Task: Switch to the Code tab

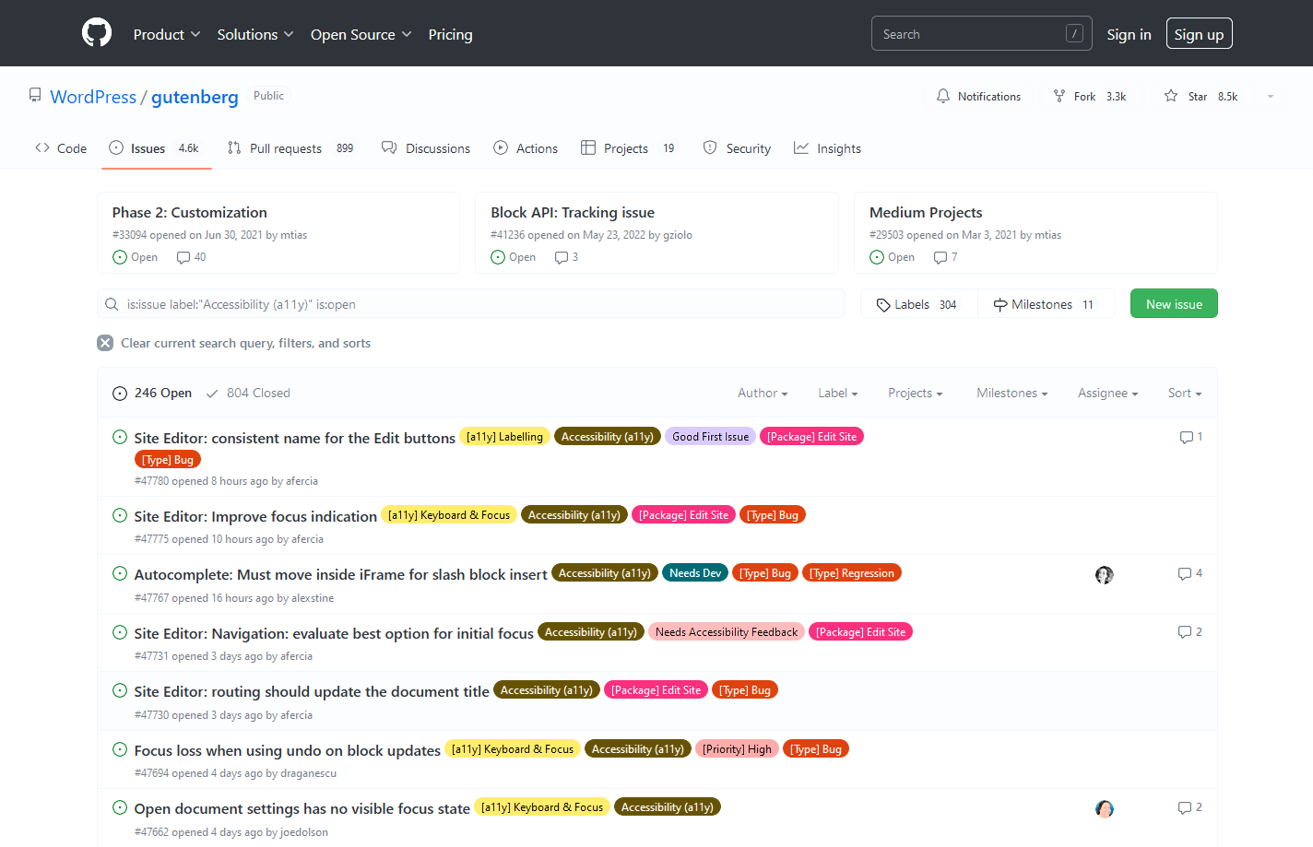Action: click(x=61, y=148)
